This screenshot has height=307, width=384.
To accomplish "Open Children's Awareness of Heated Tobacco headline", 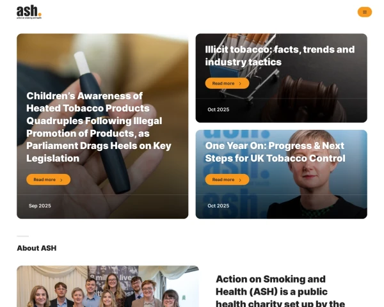I will (99, 127).
